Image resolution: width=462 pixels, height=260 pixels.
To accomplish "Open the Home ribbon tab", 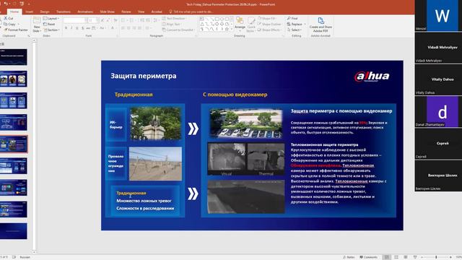I will coord(14,12).
